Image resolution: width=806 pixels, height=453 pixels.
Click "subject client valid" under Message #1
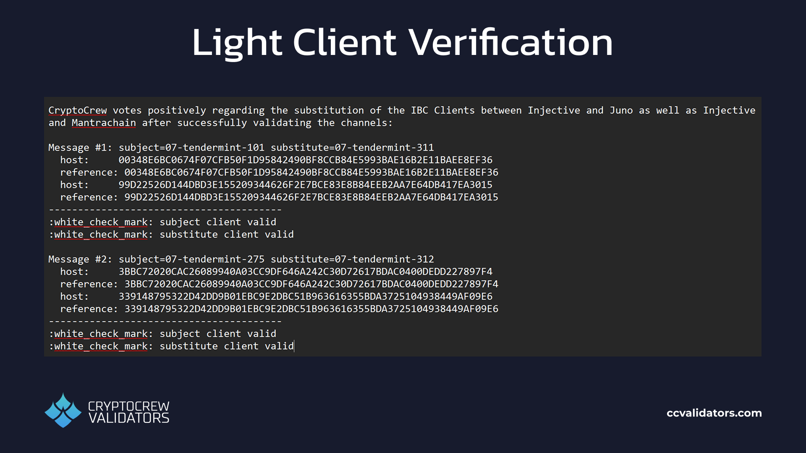pos(218,222)
